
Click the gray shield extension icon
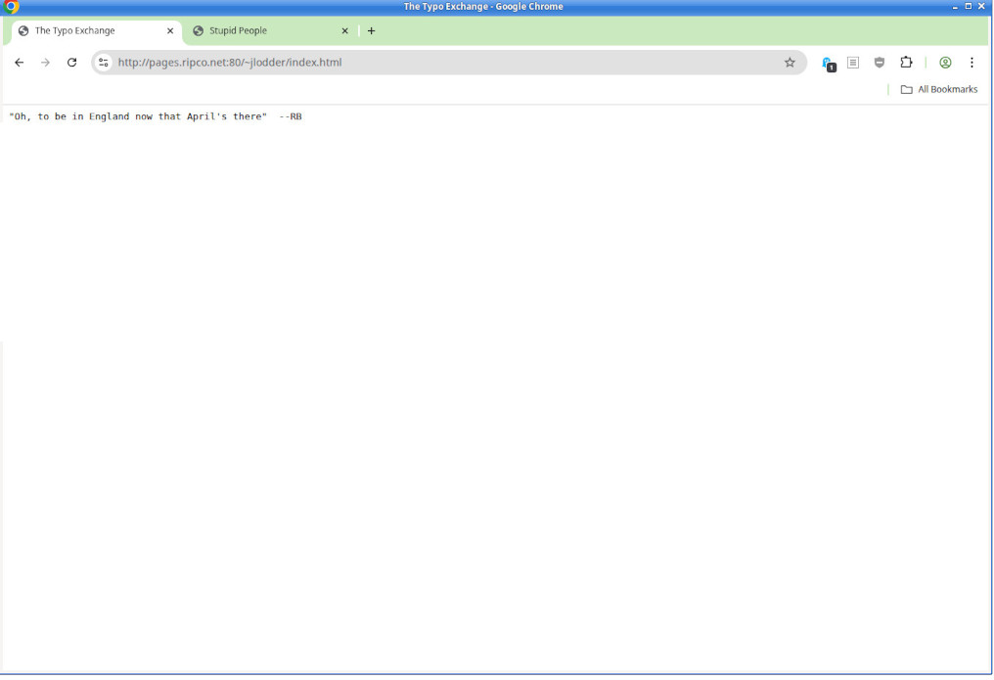880,63
